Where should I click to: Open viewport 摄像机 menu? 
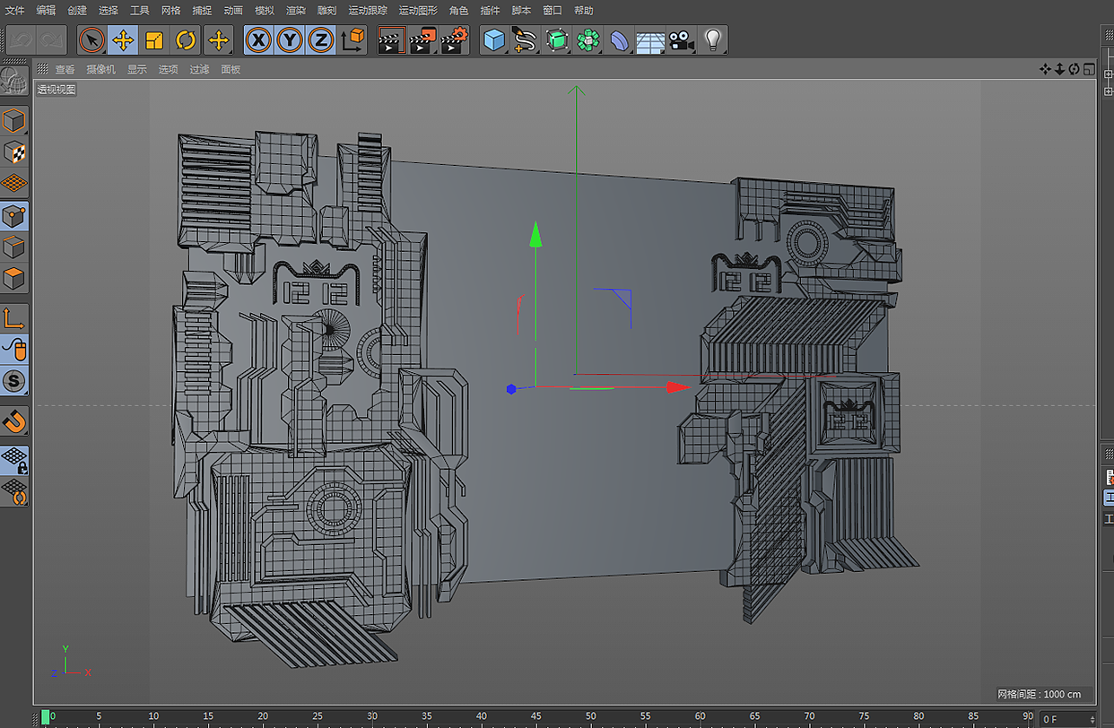(100, 69)
